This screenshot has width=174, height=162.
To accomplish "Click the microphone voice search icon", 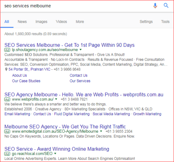I will (x=155, y=6).
